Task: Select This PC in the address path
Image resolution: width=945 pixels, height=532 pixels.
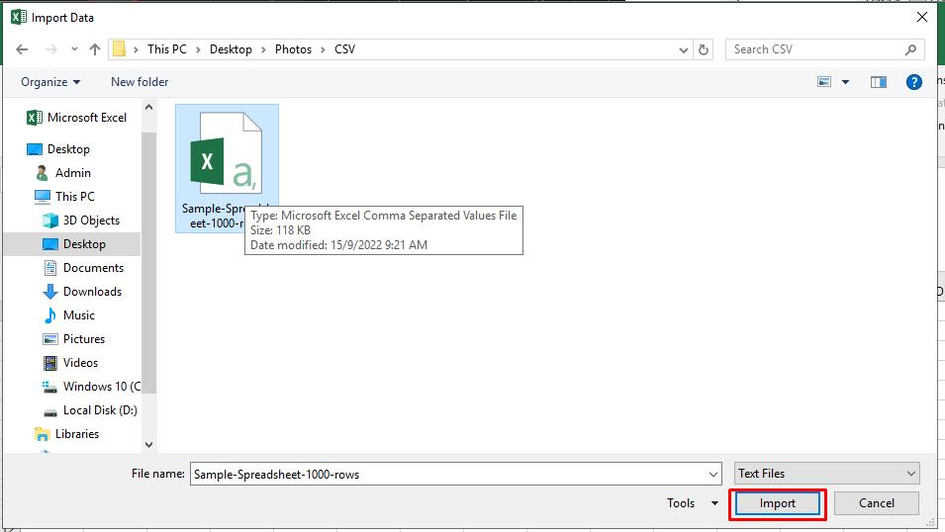Action: (167, 49)
